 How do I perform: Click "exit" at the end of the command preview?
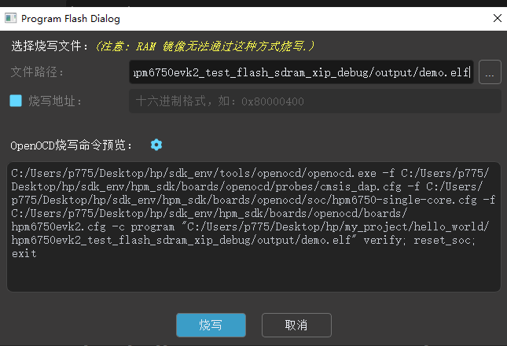pyautogui.click(x=24, y=254)
